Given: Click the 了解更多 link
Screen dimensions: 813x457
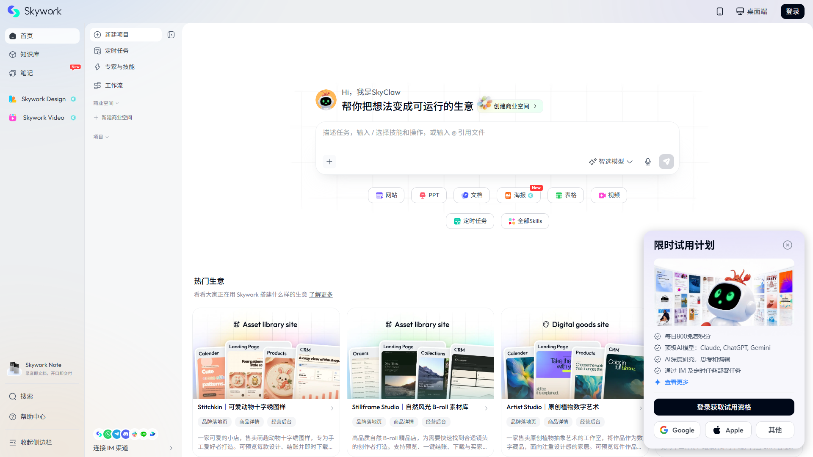Looking at the screenshot, I should coord(321,295).
